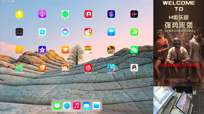Open the Photo Booth app
The width and height of the screenshot is (204, 114).
[x=88, y=14]
